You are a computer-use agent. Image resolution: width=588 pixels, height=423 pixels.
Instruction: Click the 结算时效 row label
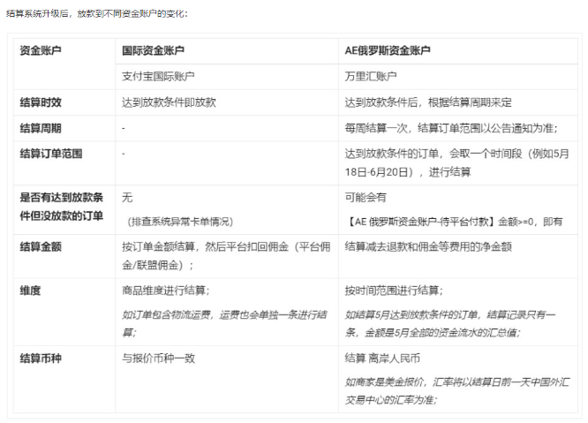click(41, 102)
